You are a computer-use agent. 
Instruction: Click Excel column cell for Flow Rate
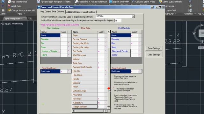tap(101, 99)
